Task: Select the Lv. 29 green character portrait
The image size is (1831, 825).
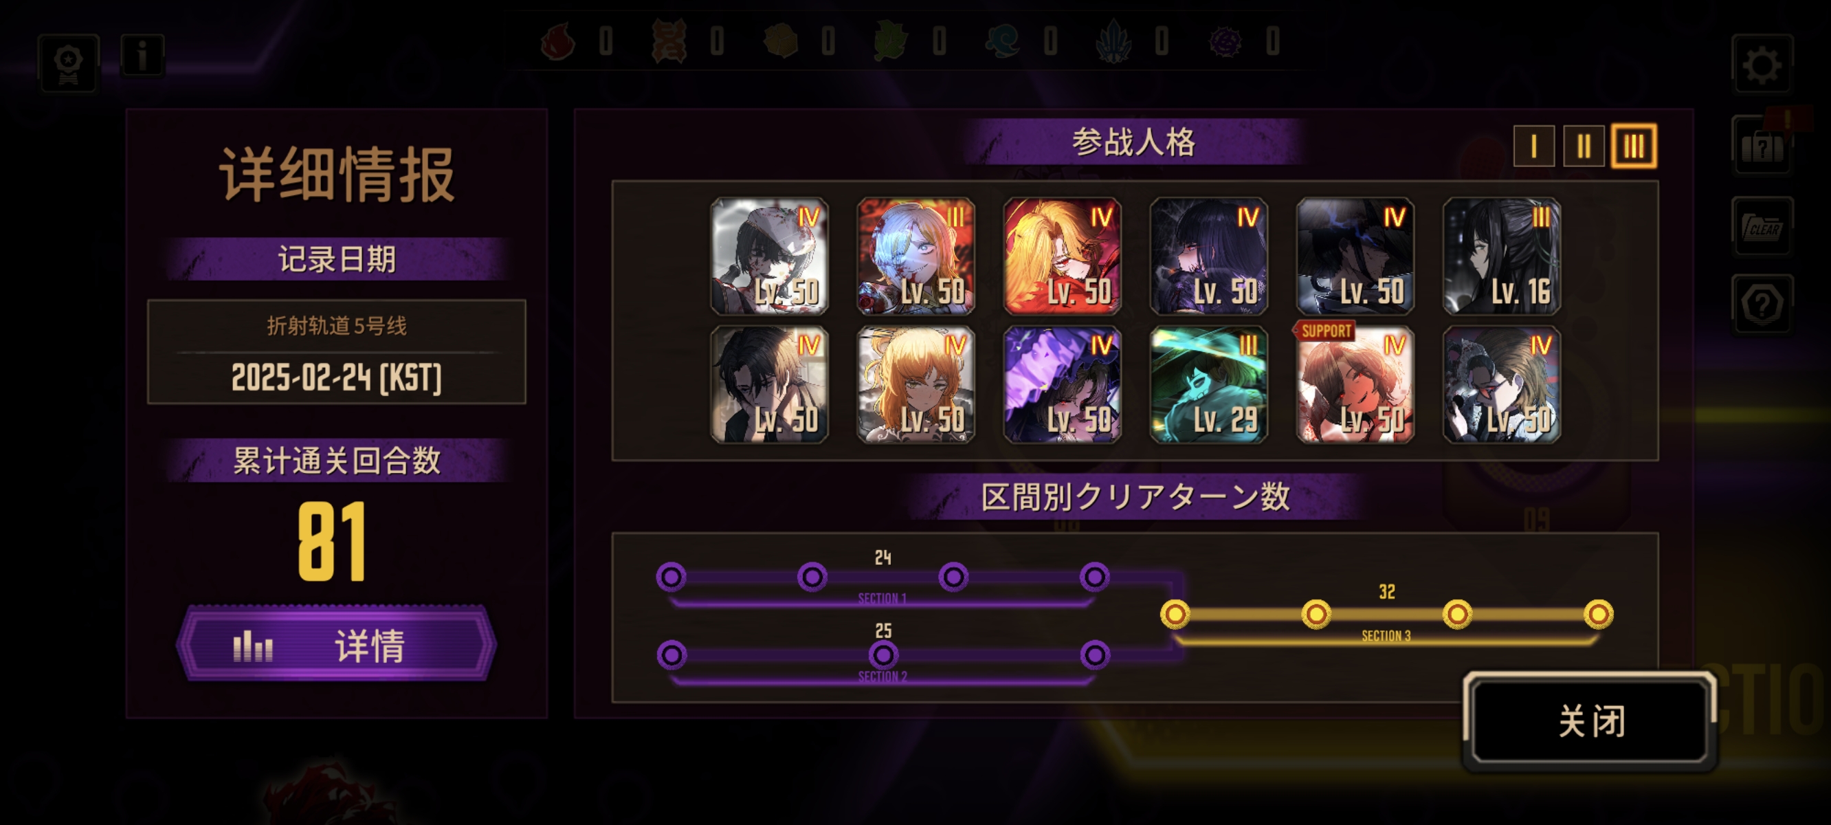Action: (x=1209, y=385)
